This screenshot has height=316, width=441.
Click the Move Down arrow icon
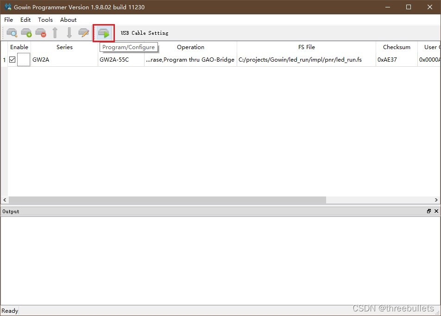(x=69, y=33)
